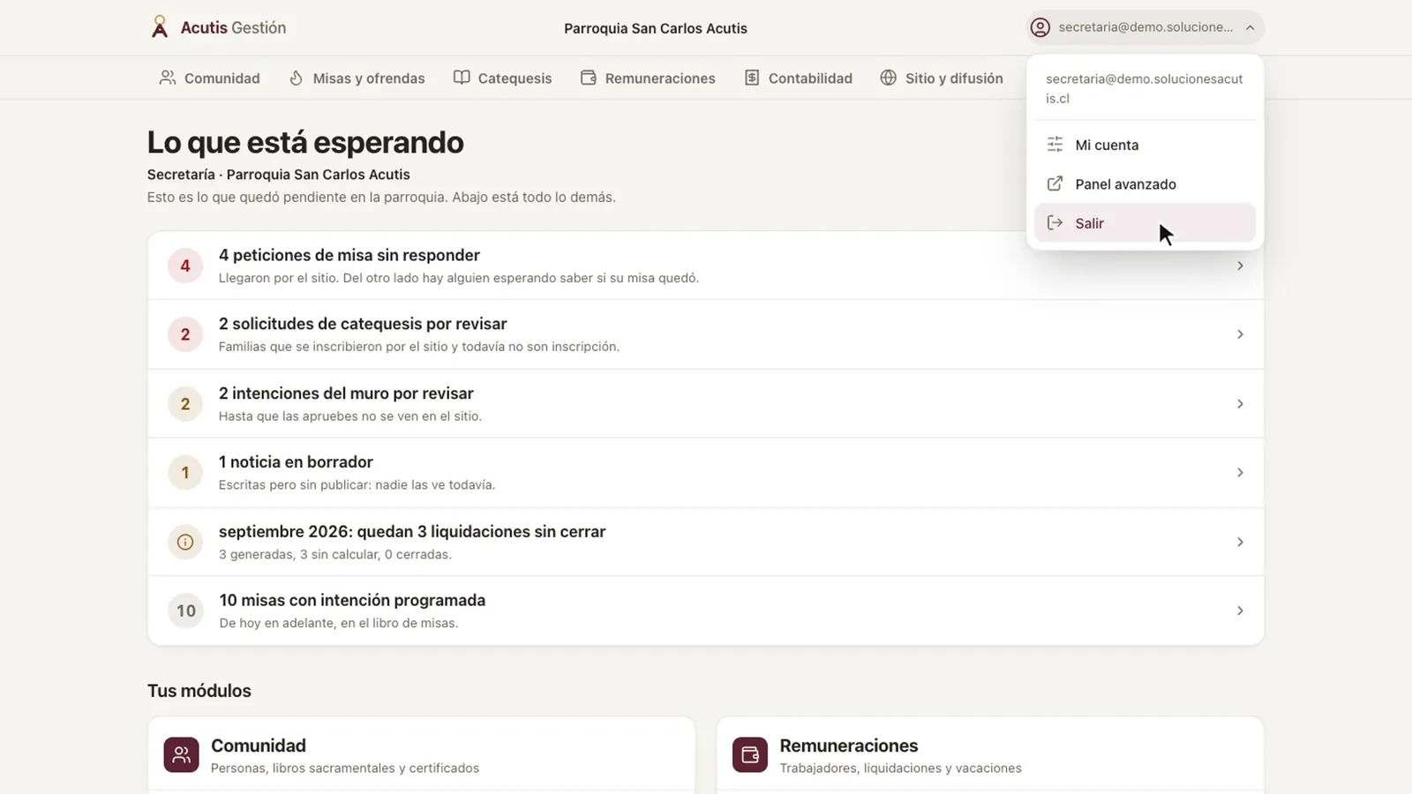Collapse the account menu chevron

(1250, 27)
